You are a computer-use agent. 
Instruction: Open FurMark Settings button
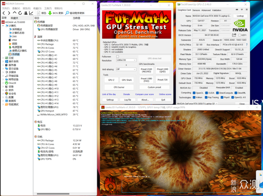click(x=110, y=100)
